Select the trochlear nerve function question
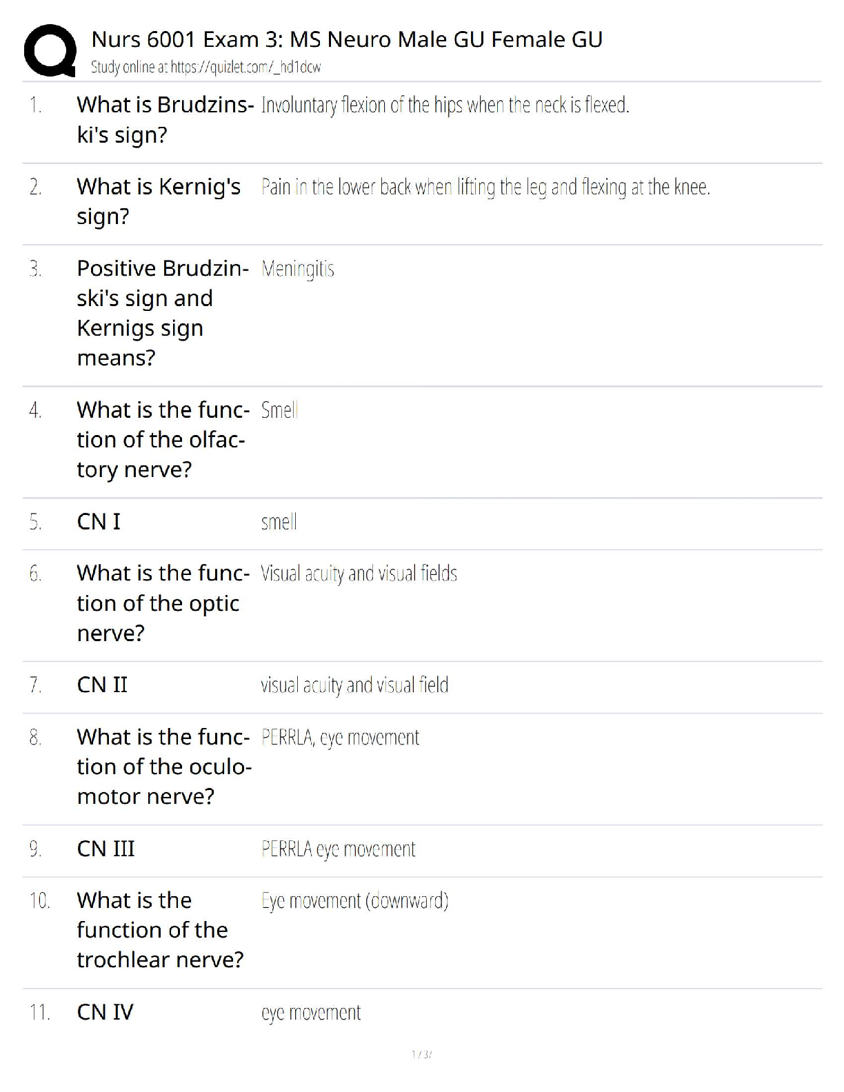This screenshot has height=1092, width=844. [160, 930]
